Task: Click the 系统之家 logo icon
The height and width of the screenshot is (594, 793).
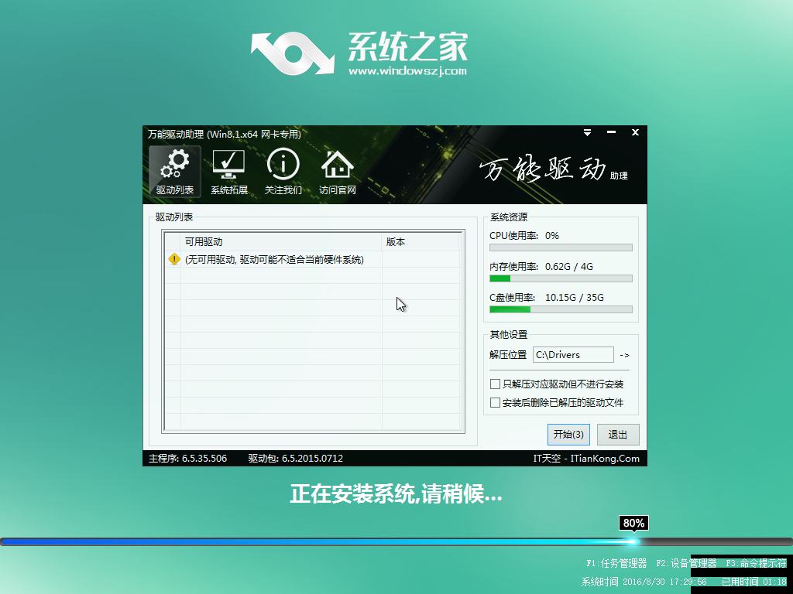Action: point(293,53)
